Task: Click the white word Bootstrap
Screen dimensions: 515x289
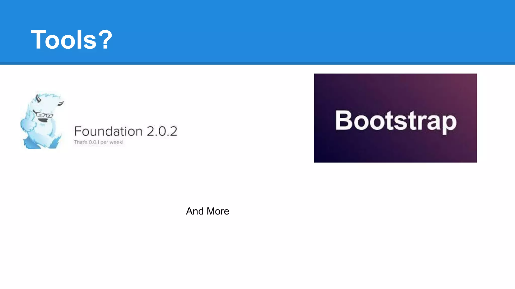Action: pos(396,121)
